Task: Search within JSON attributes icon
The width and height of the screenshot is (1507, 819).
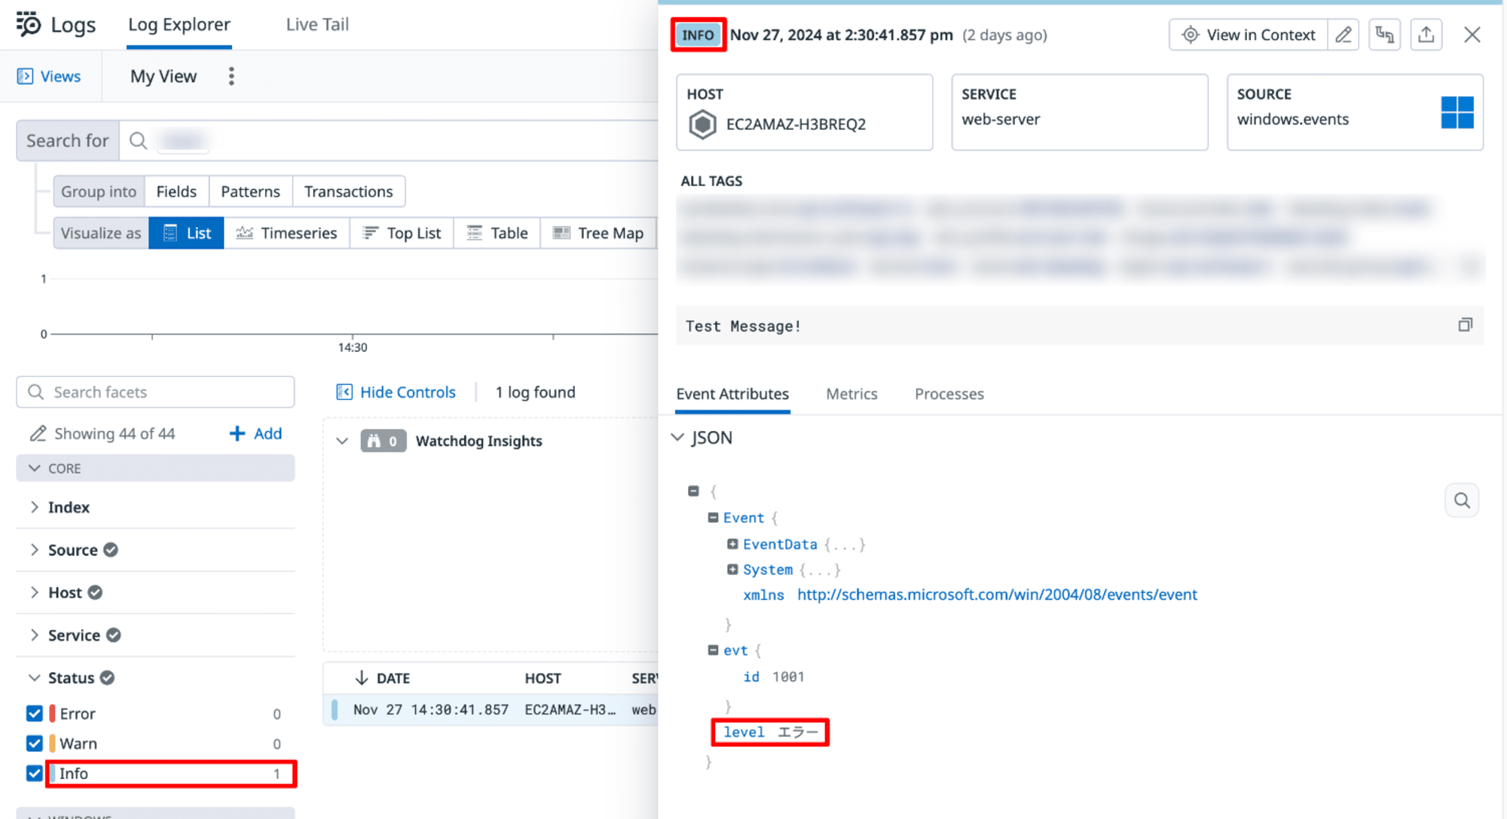Action: point(1462,500)
